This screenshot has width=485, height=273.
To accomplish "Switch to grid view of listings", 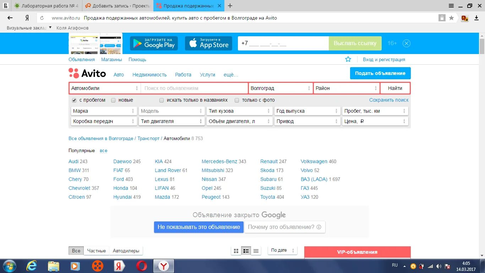I will 236,251.
